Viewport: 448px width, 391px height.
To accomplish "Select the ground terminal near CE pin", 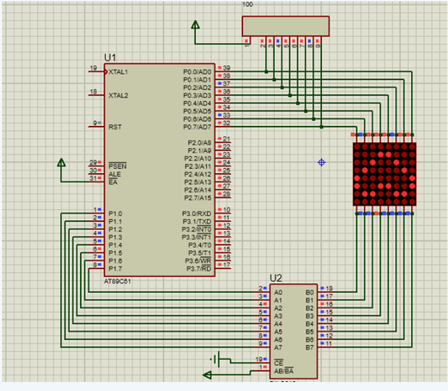I will pyautogui.click(x=216, y=359).
